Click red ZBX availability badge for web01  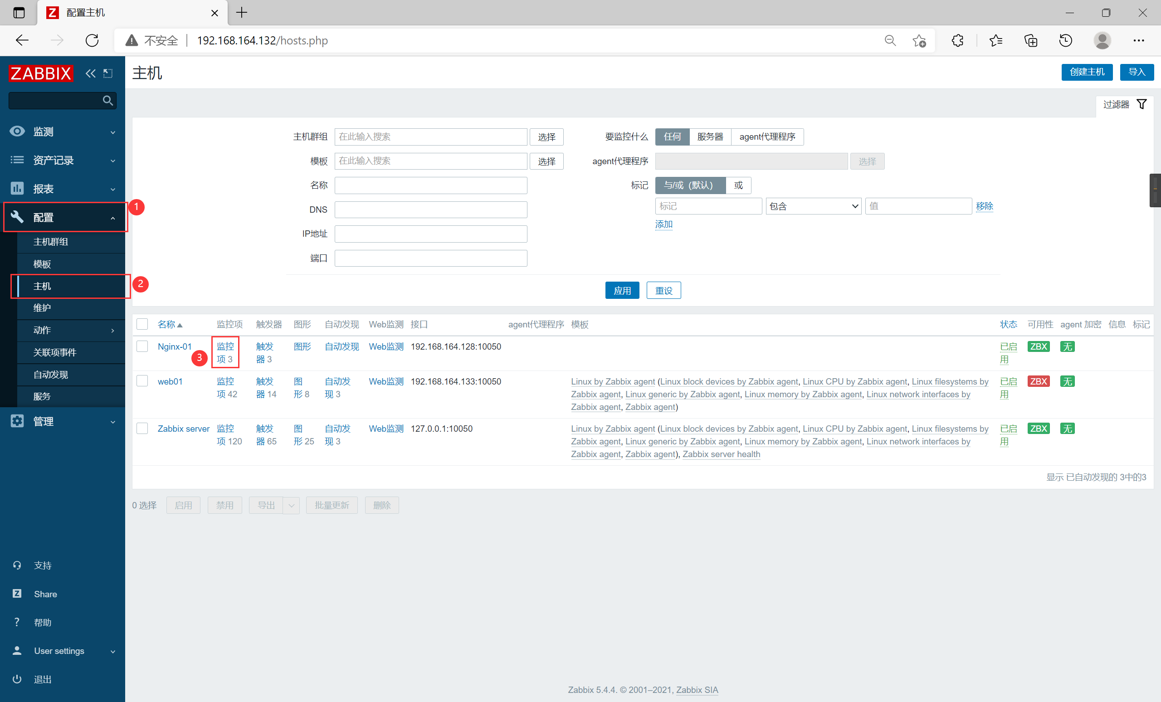[1038, 381]
